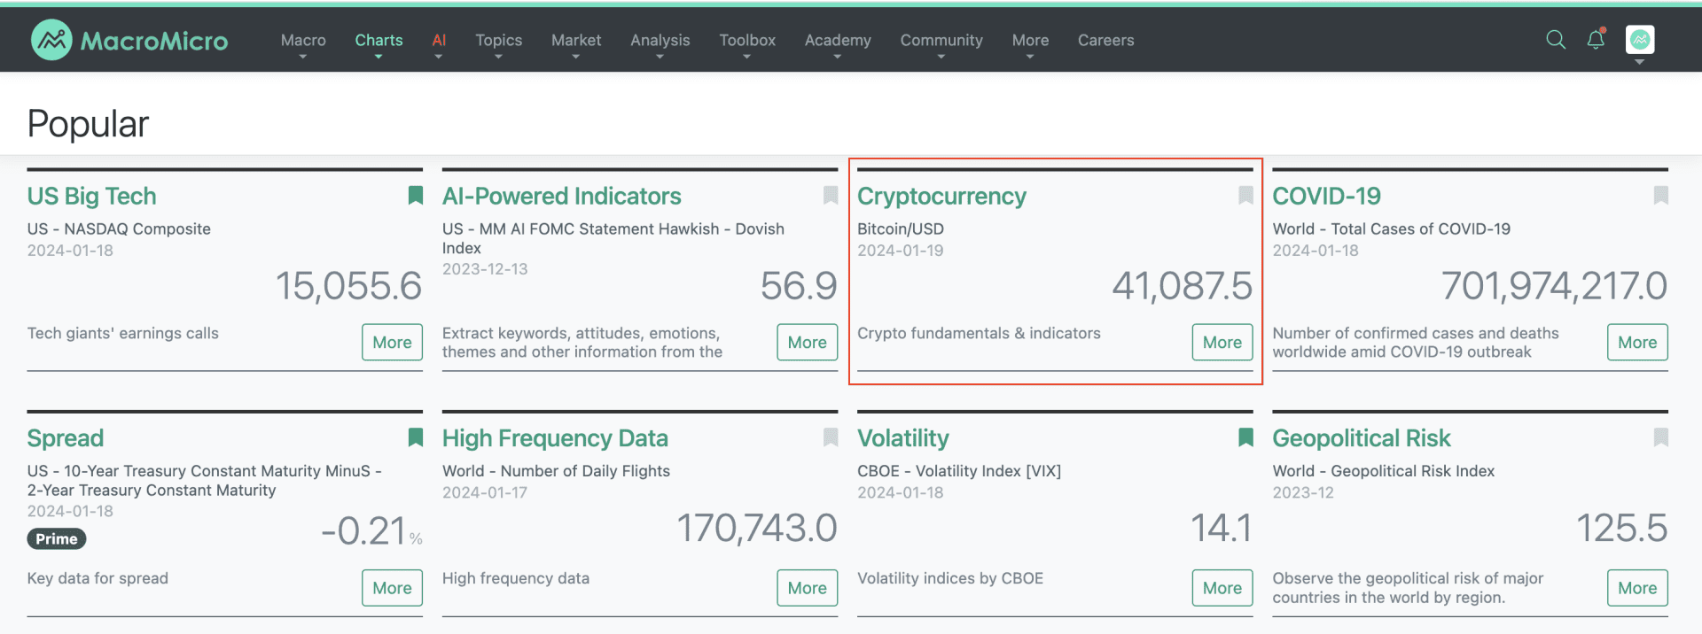Click the spread value -0.21
This screenshot has height=634, width=1702.
[363, 531]
